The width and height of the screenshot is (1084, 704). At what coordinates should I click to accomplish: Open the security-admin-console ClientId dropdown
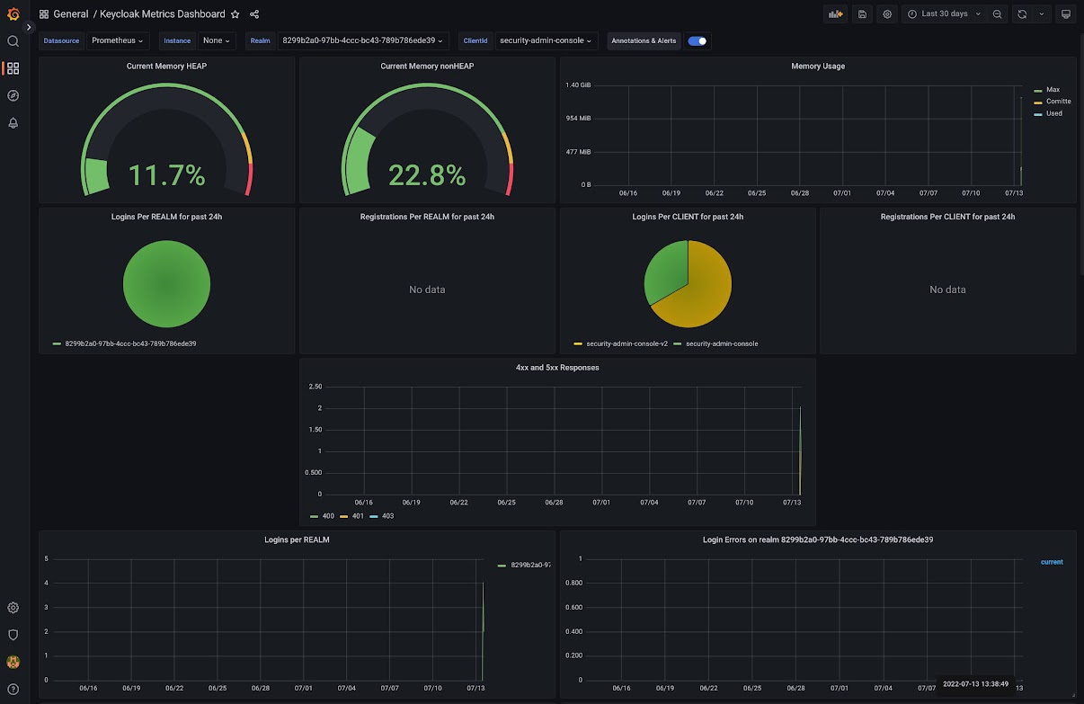[x=546, y=40]
